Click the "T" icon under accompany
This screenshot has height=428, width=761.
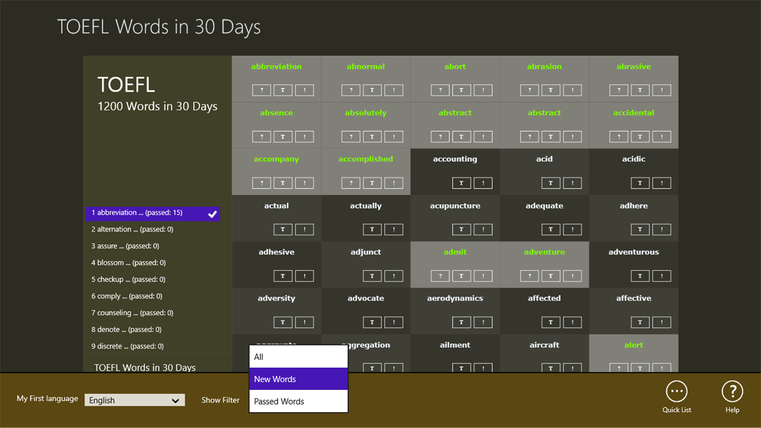(283, 183)
